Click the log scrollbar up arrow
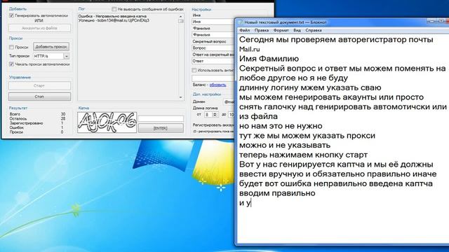 tap(181, 16)
